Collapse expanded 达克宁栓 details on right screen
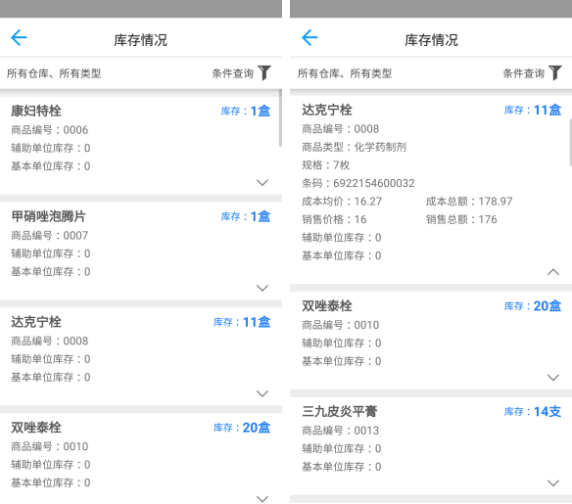Viewport: 572px width, 504px height. point(553,272)
